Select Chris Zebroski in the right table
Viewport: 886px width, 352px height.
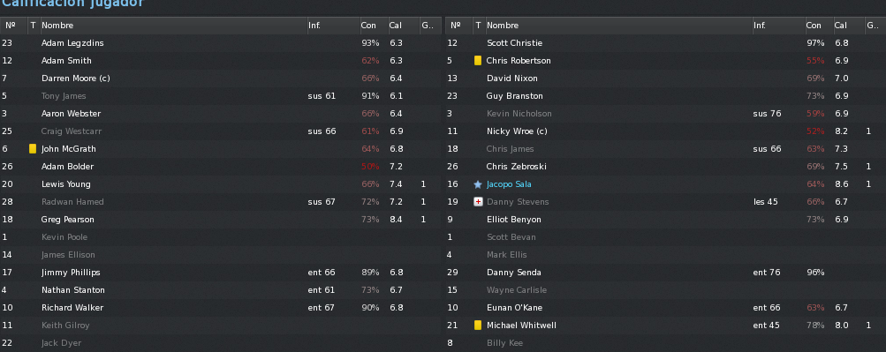[x=666, y=167]
